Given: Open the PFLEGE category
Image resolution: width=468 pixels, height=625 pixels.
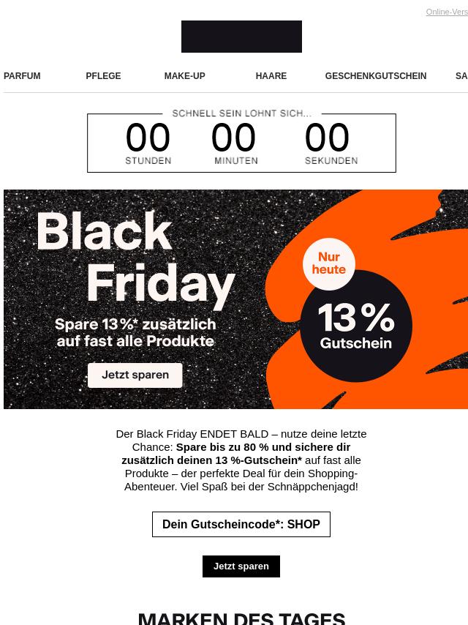Looking at the screenshot, I should tap(103, 75).
